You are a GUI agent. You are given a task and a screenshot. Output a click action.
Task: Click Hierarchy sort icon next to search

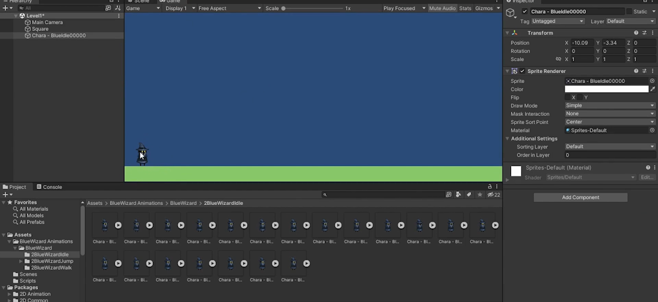point(118,8)
